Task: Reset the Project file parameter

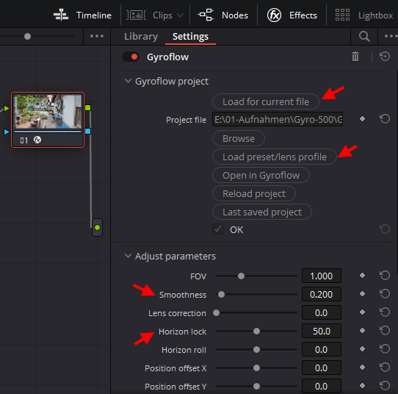Action: 385,118
